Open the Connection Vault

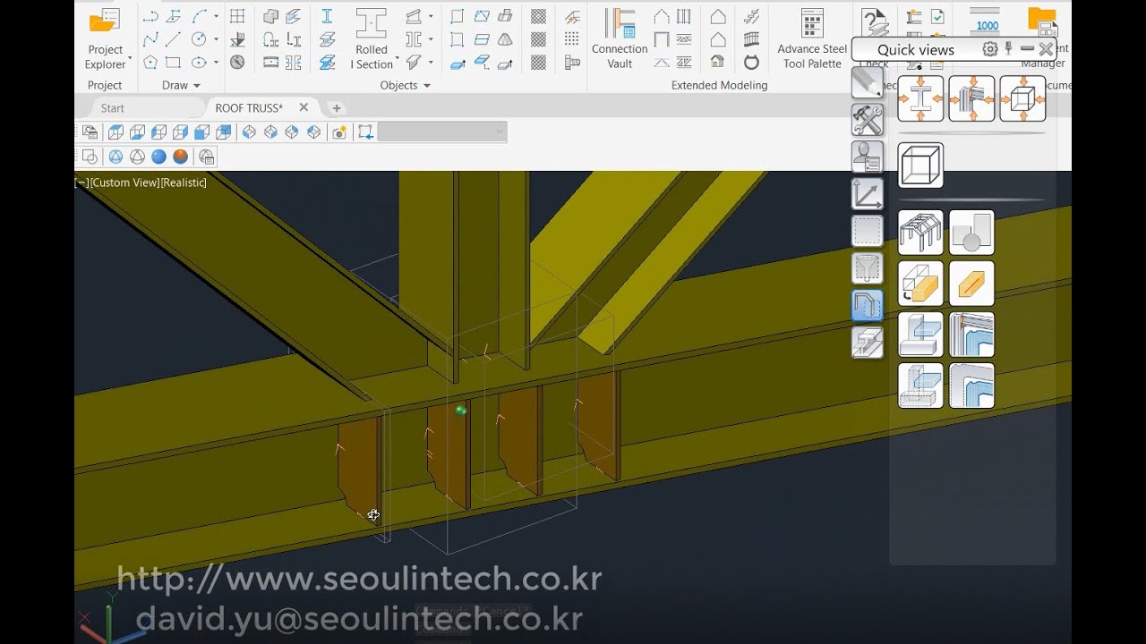[619, 38]
